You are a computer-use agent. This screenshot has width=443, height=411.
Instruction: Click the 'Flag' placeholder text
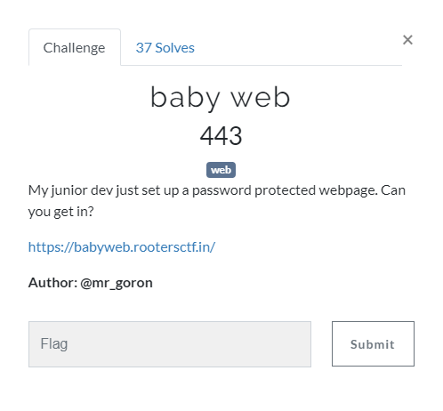(54, 344)
